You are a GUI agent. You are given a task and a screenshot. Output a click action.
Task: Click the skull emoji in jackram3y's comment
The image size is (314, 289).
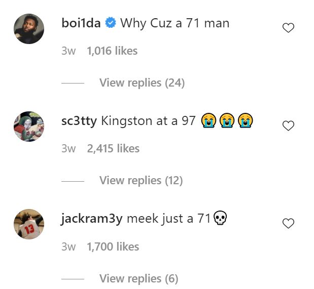point(220,219)
